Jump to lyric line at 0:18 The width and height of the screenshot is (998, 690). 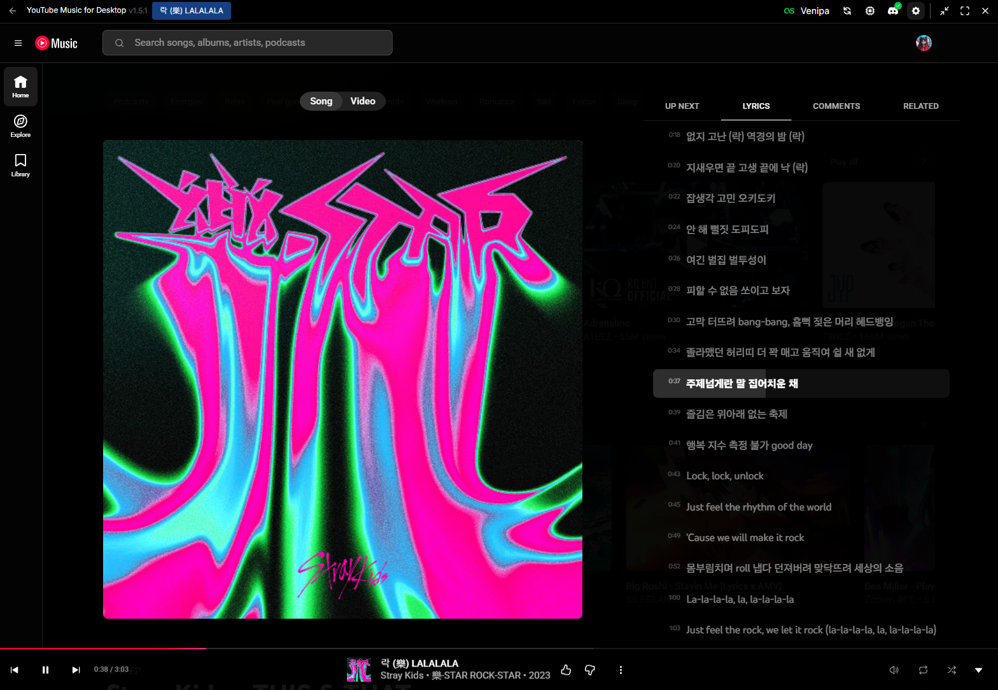coord(801,136)
